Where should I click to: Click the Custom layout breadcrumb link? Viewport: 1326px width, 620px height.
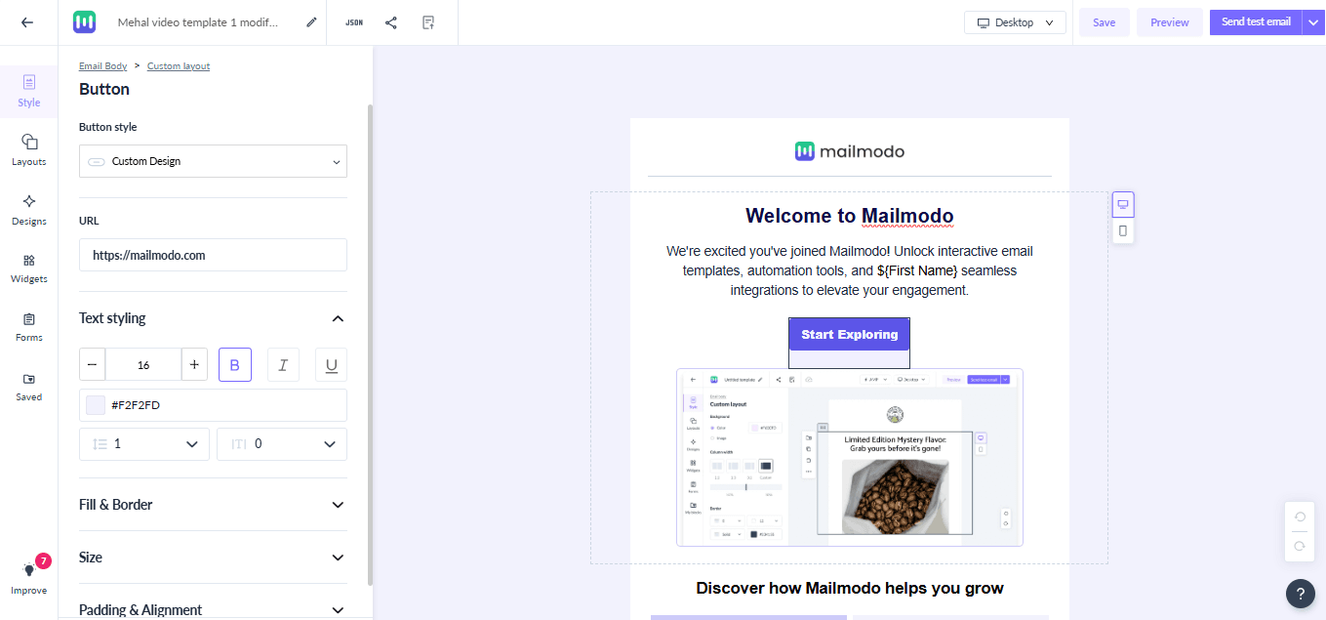179,66
